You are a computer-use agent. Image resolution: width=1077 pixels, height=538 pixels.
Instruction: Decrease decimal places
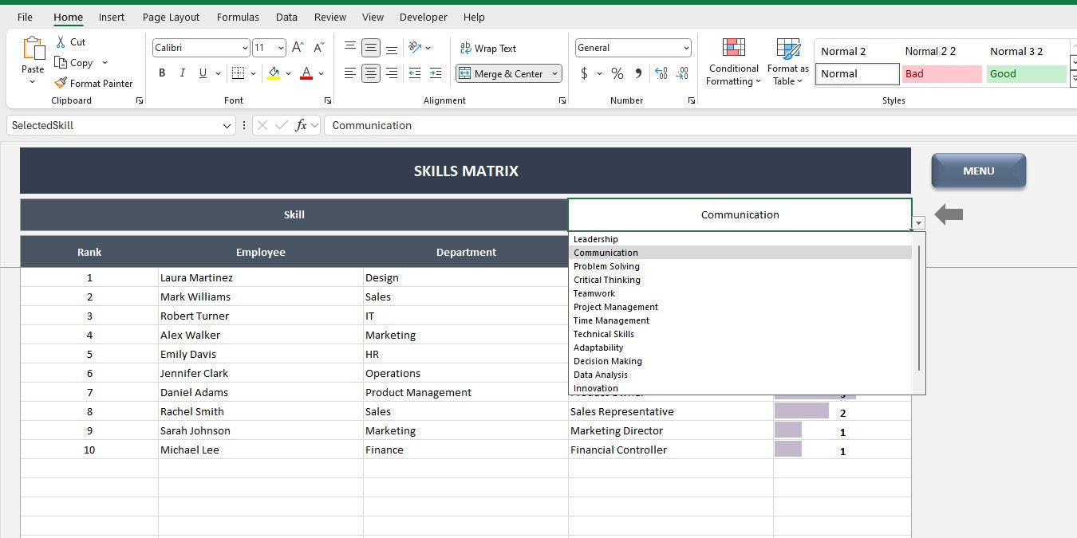pyautogui.click(x=682, y=73)
